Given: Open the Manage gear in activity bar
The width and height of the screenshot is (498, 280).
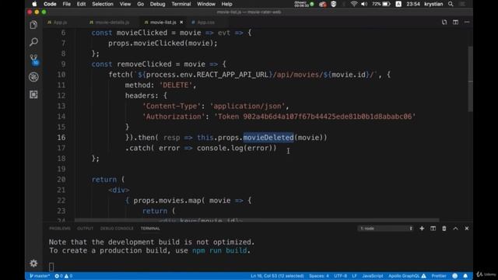Looking at the screenshot, I should (x=33, y=263).
